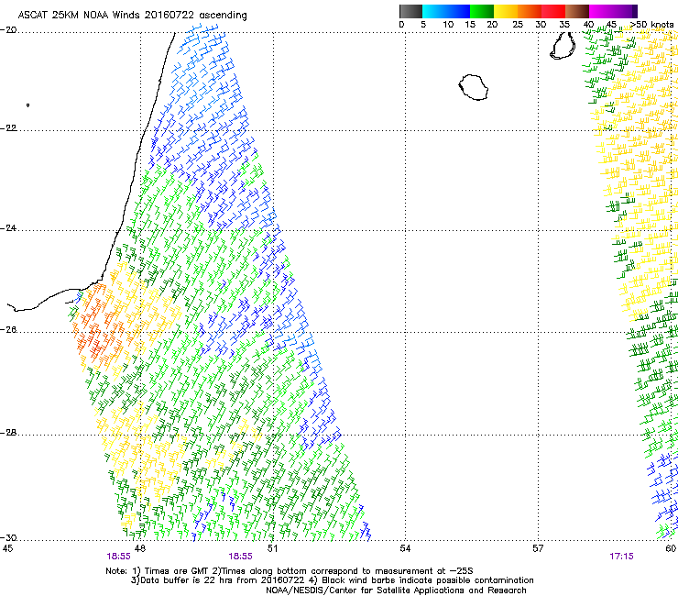
Task: Click the red 30-35 knots legend segment
Action: tap(553, 11)
